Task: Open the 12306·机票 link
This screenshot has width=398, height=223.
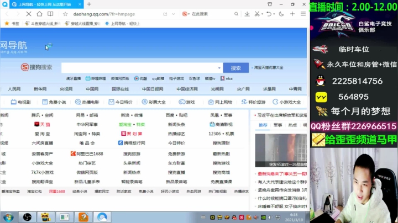Action: 221,134
